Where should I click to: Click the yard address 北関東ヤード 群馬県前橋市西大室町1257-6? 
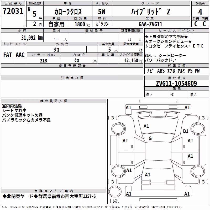(x=49, y=196)
